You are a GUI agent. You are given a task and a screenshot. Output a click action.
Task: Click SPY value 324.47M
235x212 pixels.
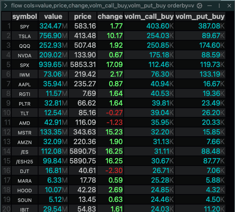tap(53, 26)
